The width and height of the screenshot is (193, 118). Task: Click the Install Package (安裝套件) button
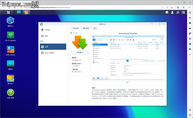[x=80, y=52]
